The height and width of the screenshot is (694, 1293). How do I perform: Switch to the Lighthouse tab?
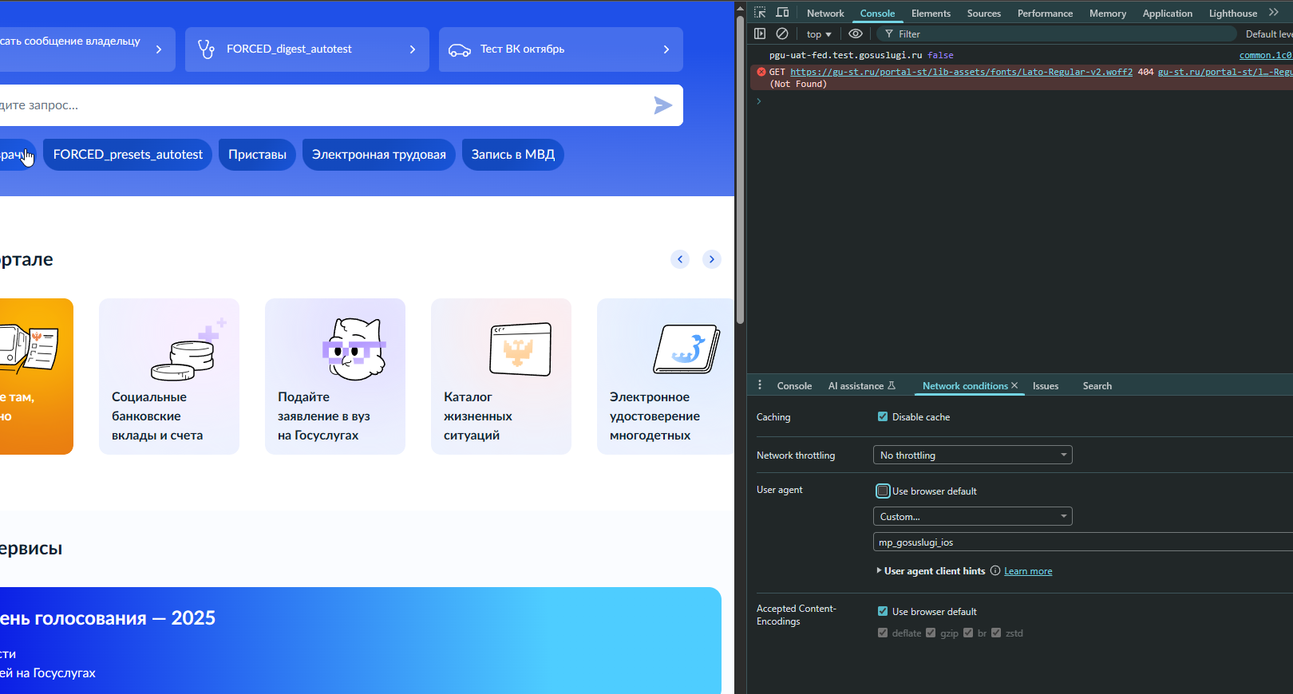tap(1232, 14)
